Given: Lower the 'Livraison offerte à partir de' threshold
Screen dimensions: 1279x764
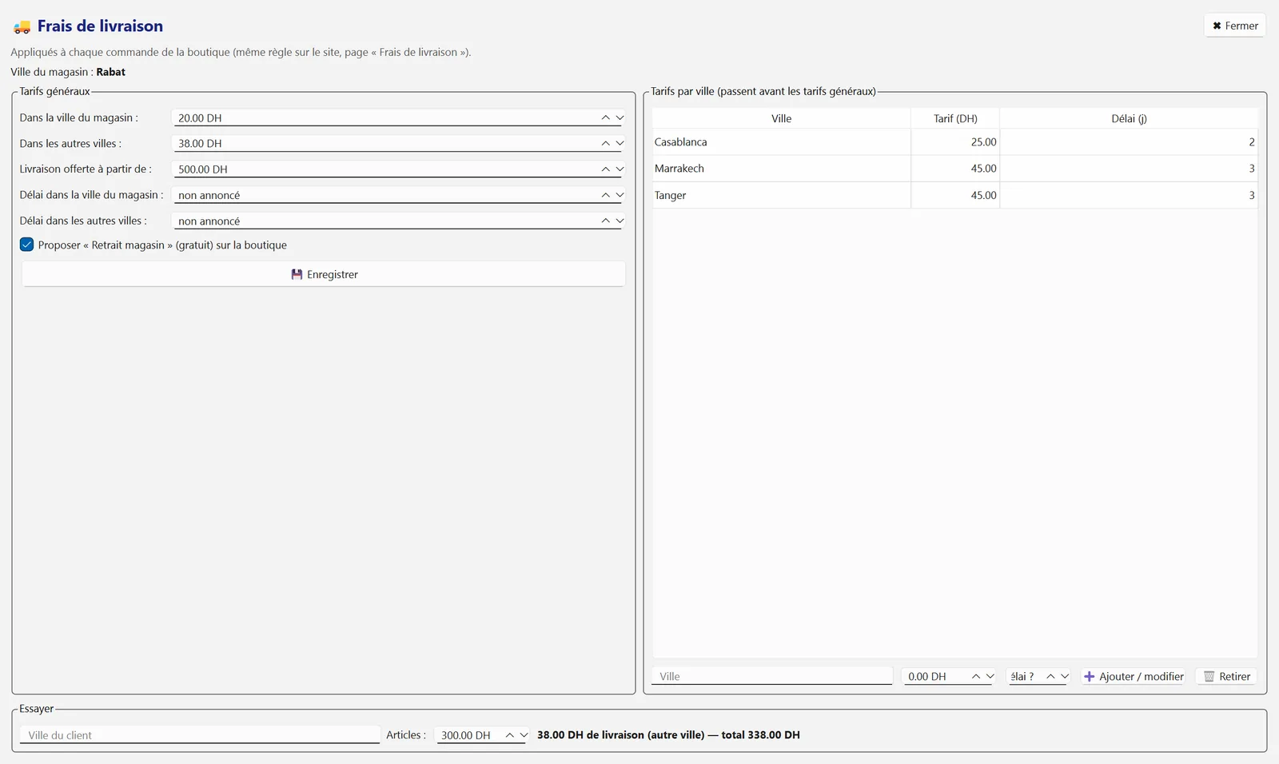Looking at the screenshot, I should [620, 169].
